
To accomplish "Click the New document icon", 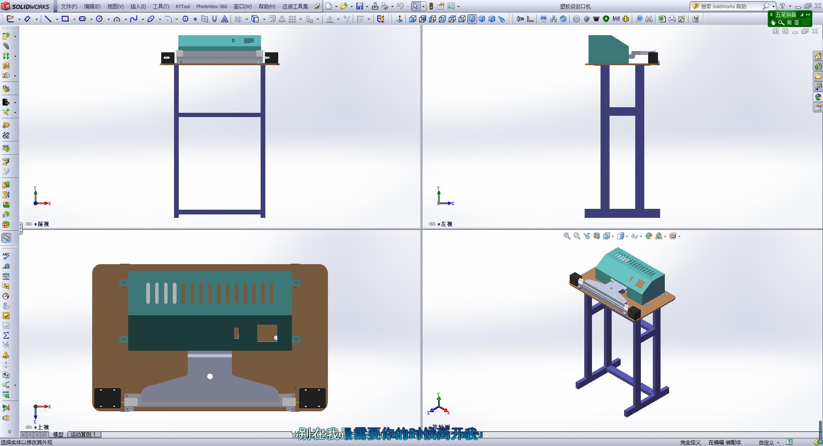I will [x=328, y=6].
